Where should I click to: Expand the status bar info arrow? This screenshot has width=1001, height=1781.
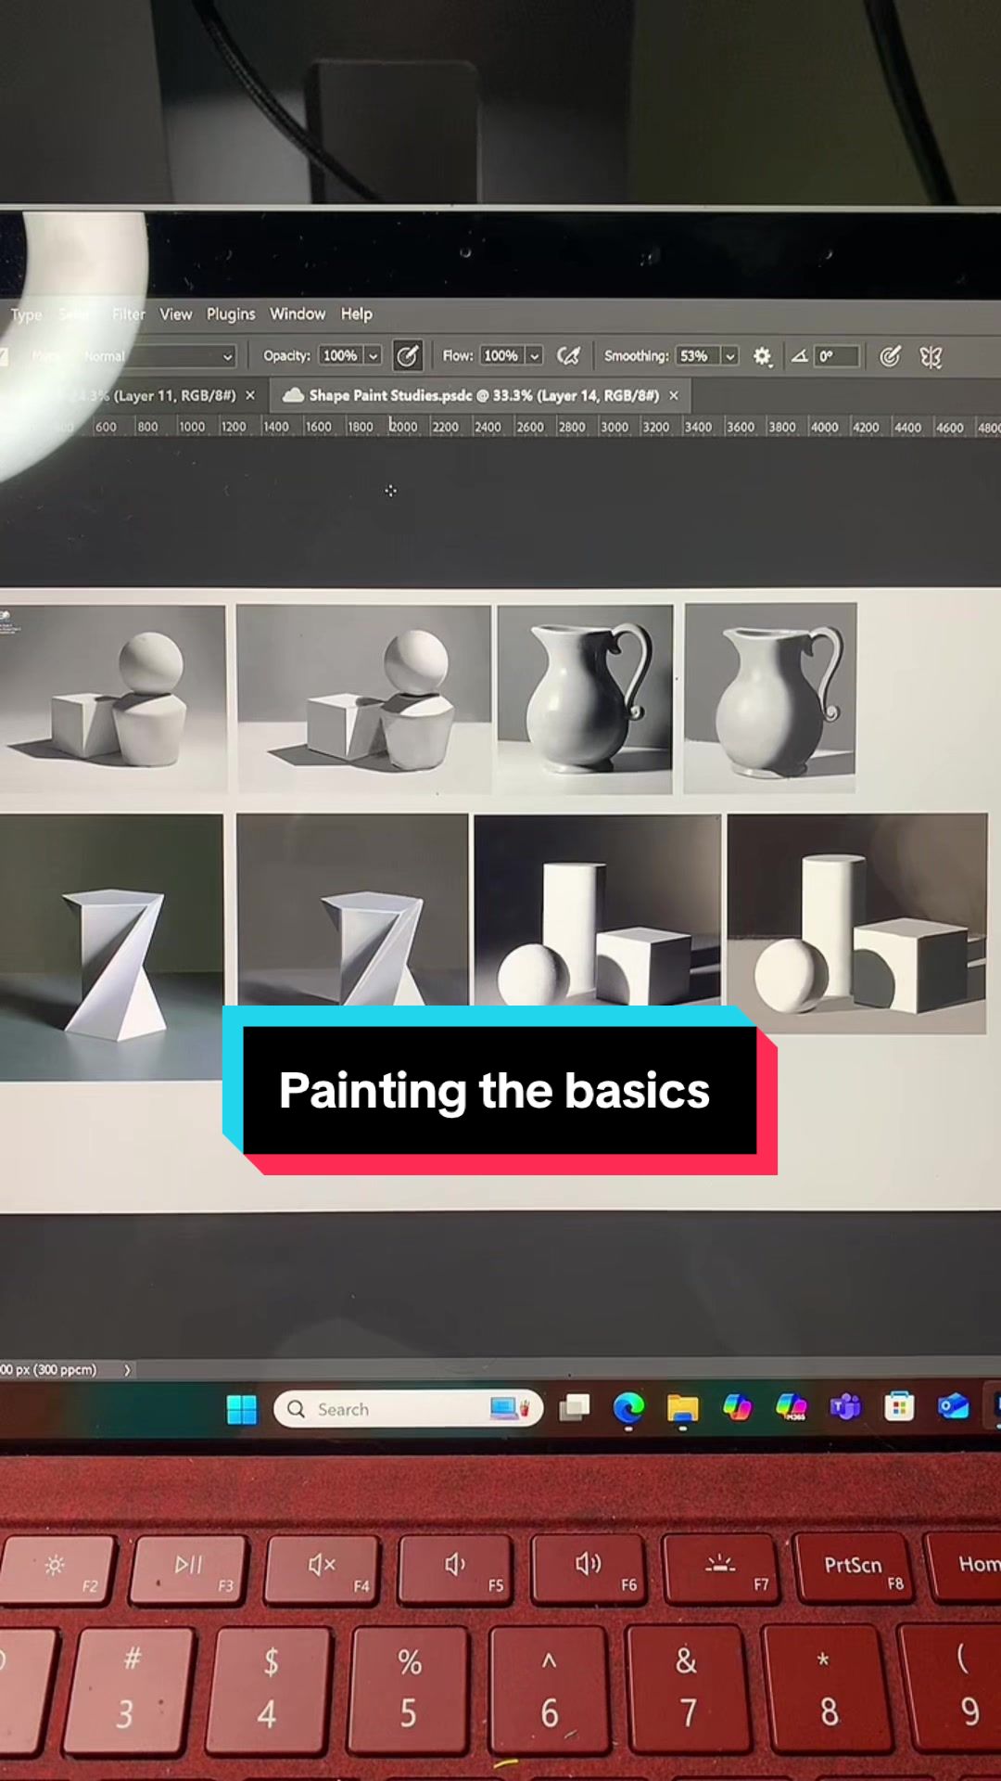click(127, 1370)
